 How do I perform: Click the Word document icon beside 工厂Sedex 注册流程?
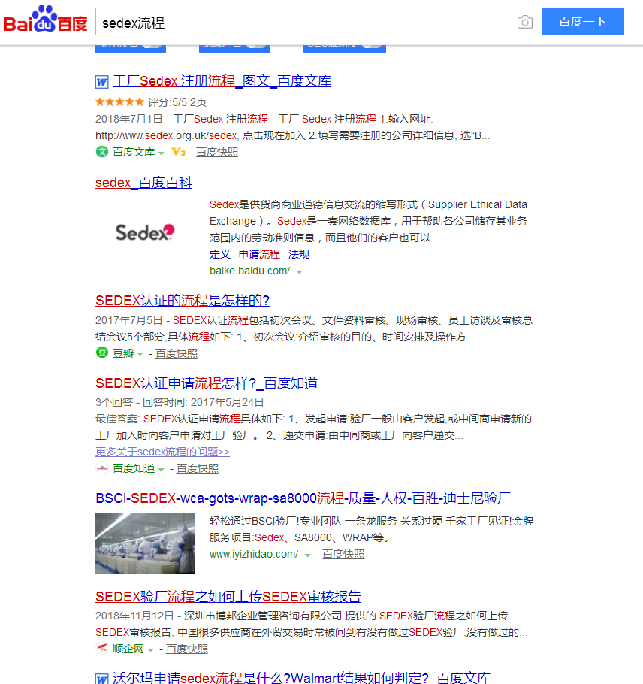click(x=102, y=82)
